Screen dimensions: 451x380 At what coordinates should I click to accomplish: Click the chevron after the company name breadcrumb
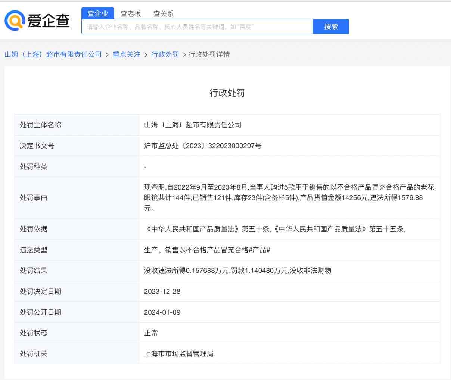click(107, 55)
